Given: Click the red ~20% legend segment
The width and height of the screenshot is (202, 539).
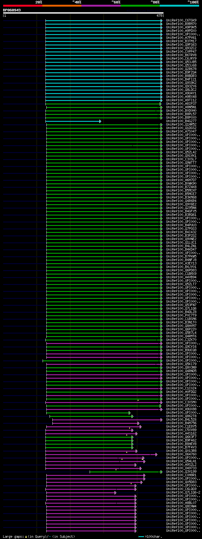Looking at the screenshot, I should tap(23, 5).
